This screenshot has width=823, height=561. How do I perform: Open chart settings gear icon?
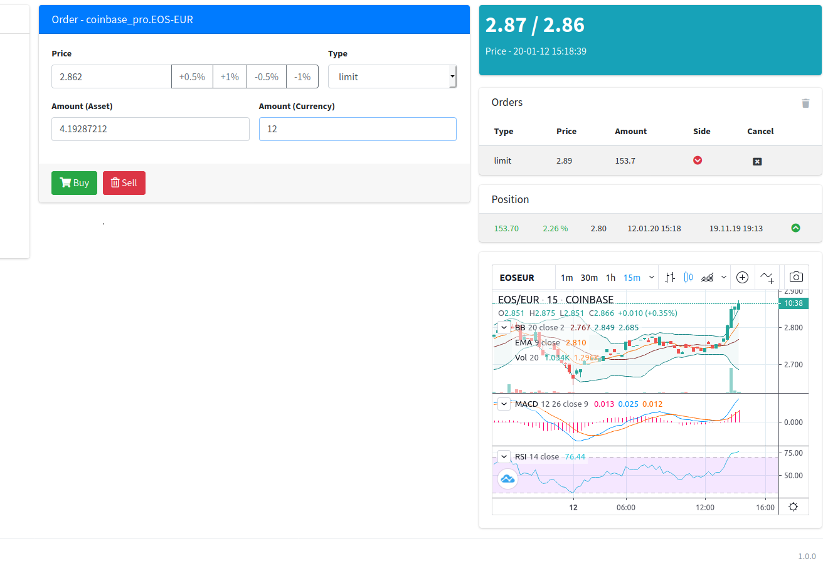pyautogui.click(x=793, y=507)
